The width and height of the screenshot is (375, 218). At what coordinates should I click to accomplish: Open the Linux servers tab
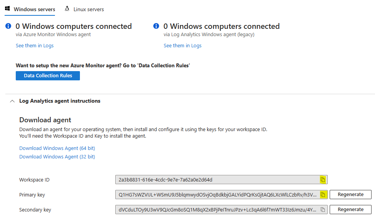(84, 9)
